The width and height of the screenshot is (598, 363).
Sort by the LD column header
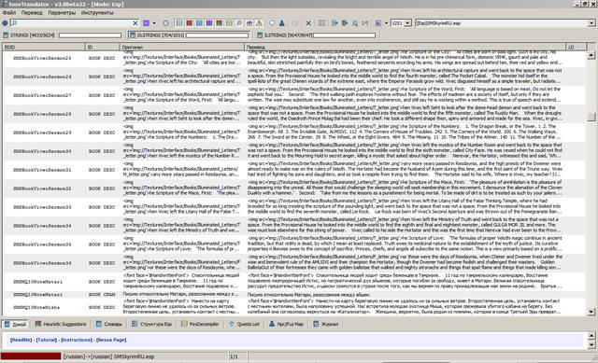[x=576, y=47]
